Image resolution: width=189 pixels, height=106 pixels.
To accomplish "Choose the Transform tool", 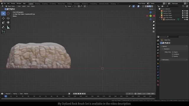I will coord(8,22).
